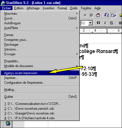Click the StarOffice title bar application icon
Viewport: 122px width, 128px height.
[x=3, y=3]
